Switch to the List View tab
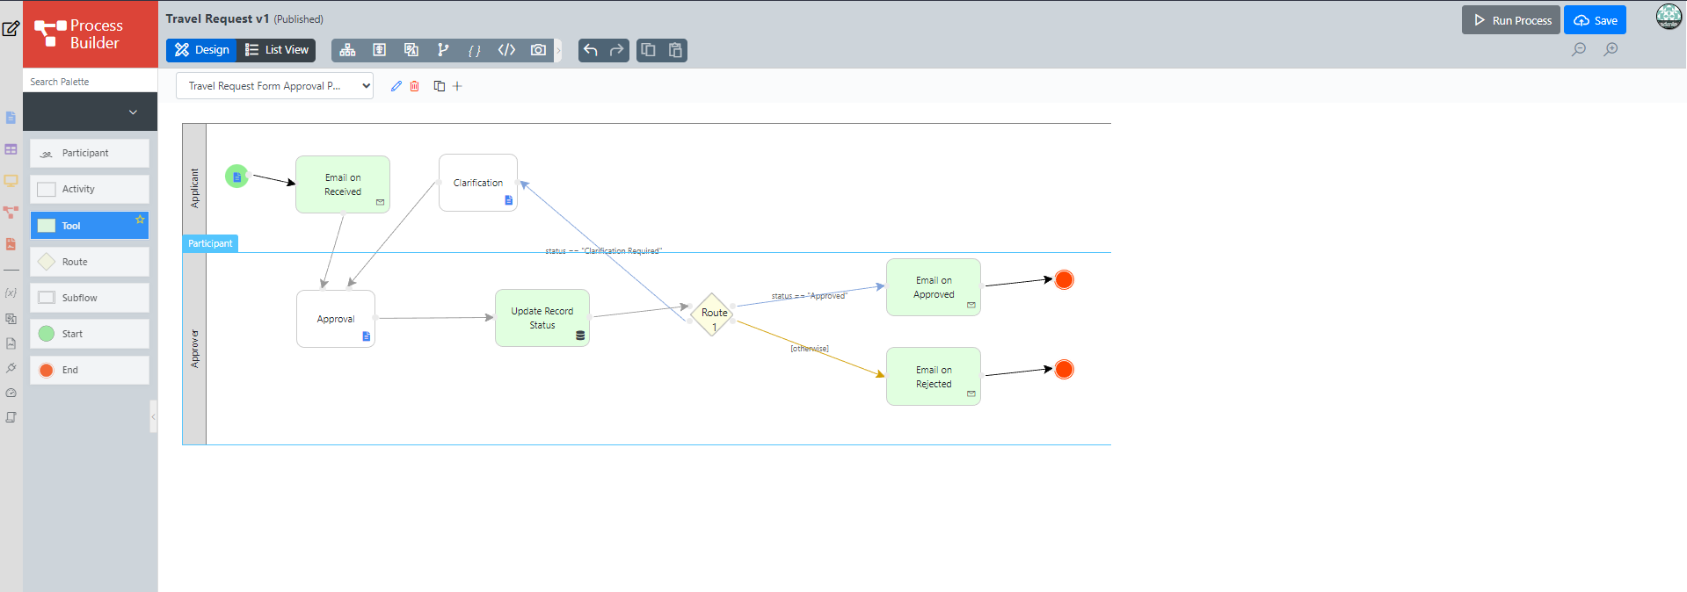This screenshot has height=592, width=1687. (x=277, y=50)
